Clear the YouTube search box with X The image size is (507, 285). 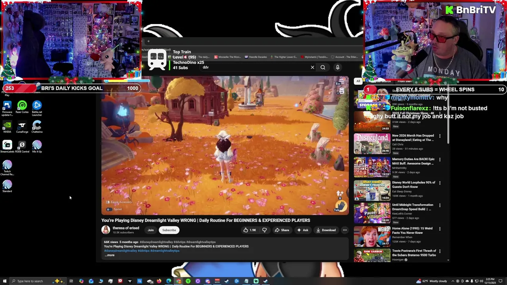313,67
